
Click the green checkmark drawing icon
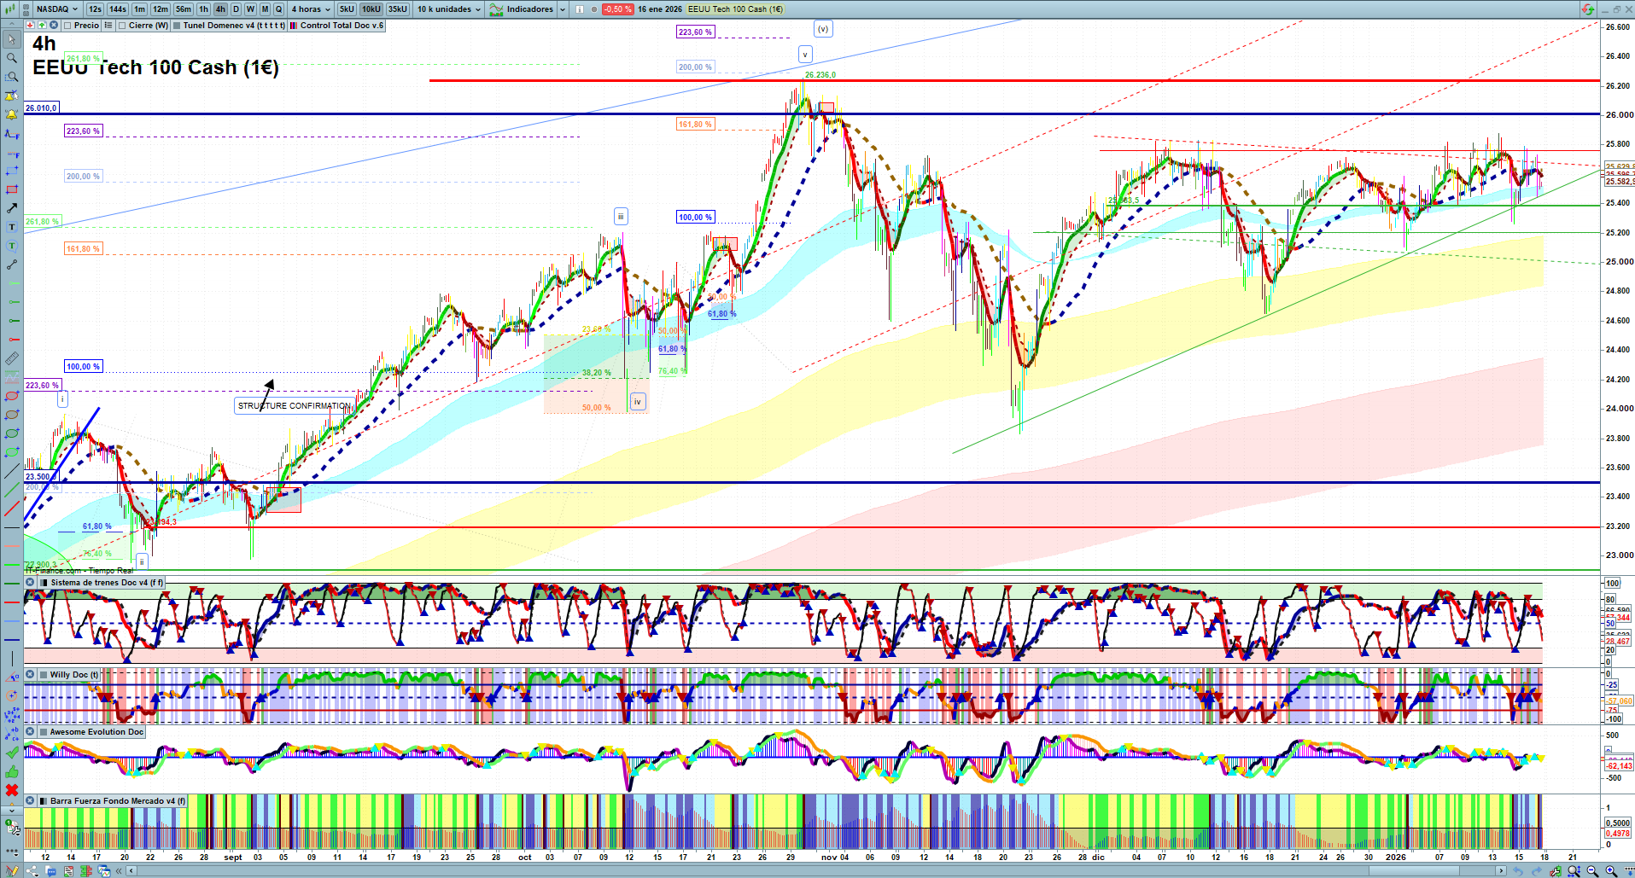(x=12, y=753)
